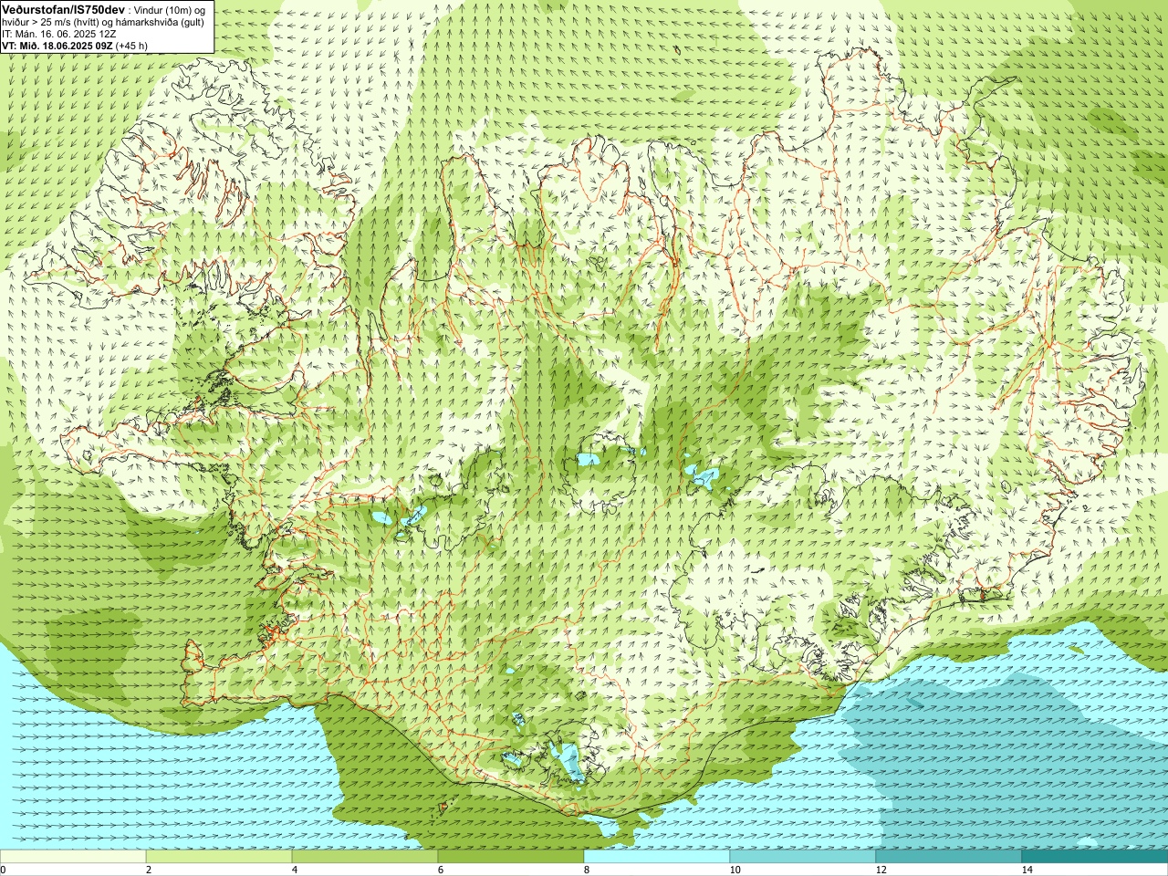Click the legend label '2'
Screen dimensions: 1168x876
[x=148, y=870]
